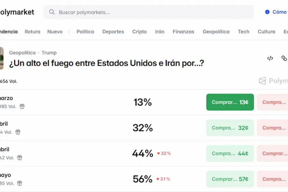The height and width of the screenshot is (192, 288).
Task: Select the Comprar 57¢ option for mayo
Action: 230,179
